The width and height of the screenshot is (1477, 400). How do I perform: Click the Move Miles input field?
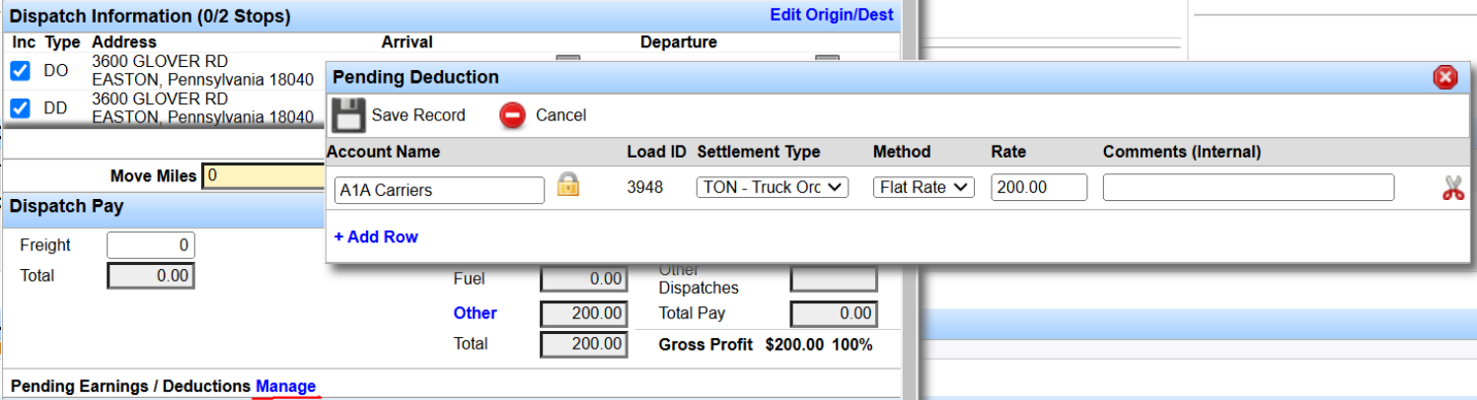pyautogui.click(x=264, y=176)
